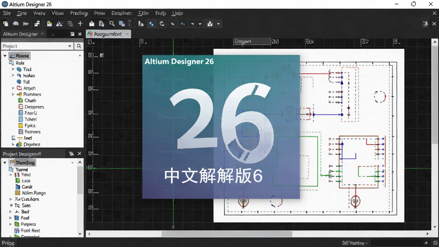Open the first menu bar item Sile
Image resolution: width=439 pixels, height=247 pixels.
point(7,13)
